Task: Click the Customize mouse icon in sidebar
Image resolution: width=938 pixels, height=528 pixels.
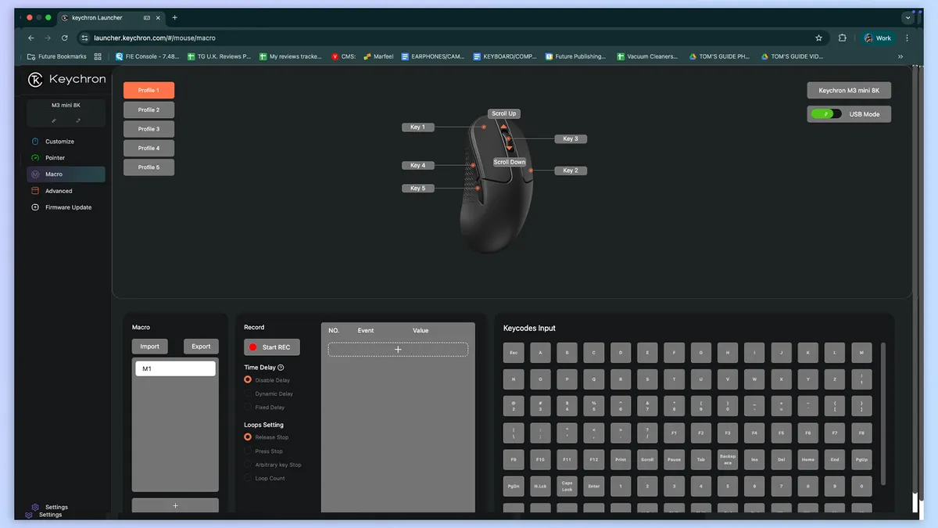Action: click(35, 142)
